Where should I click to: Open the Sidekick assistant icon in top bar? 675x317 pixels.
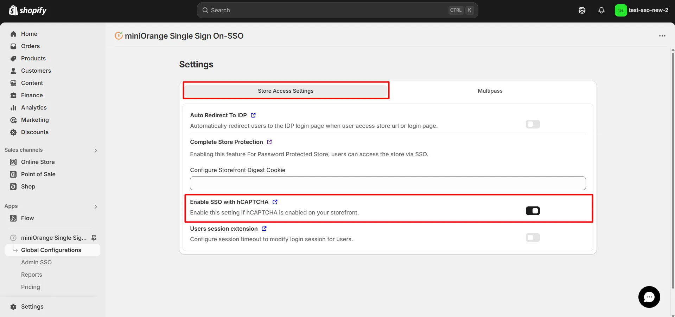tap(582, 11)
